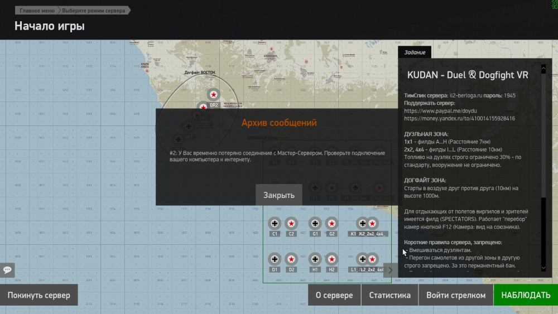Pick the G1 German cross spawn point
The height and width of the screenshot is (314, 558).
(x=315, y=223)
